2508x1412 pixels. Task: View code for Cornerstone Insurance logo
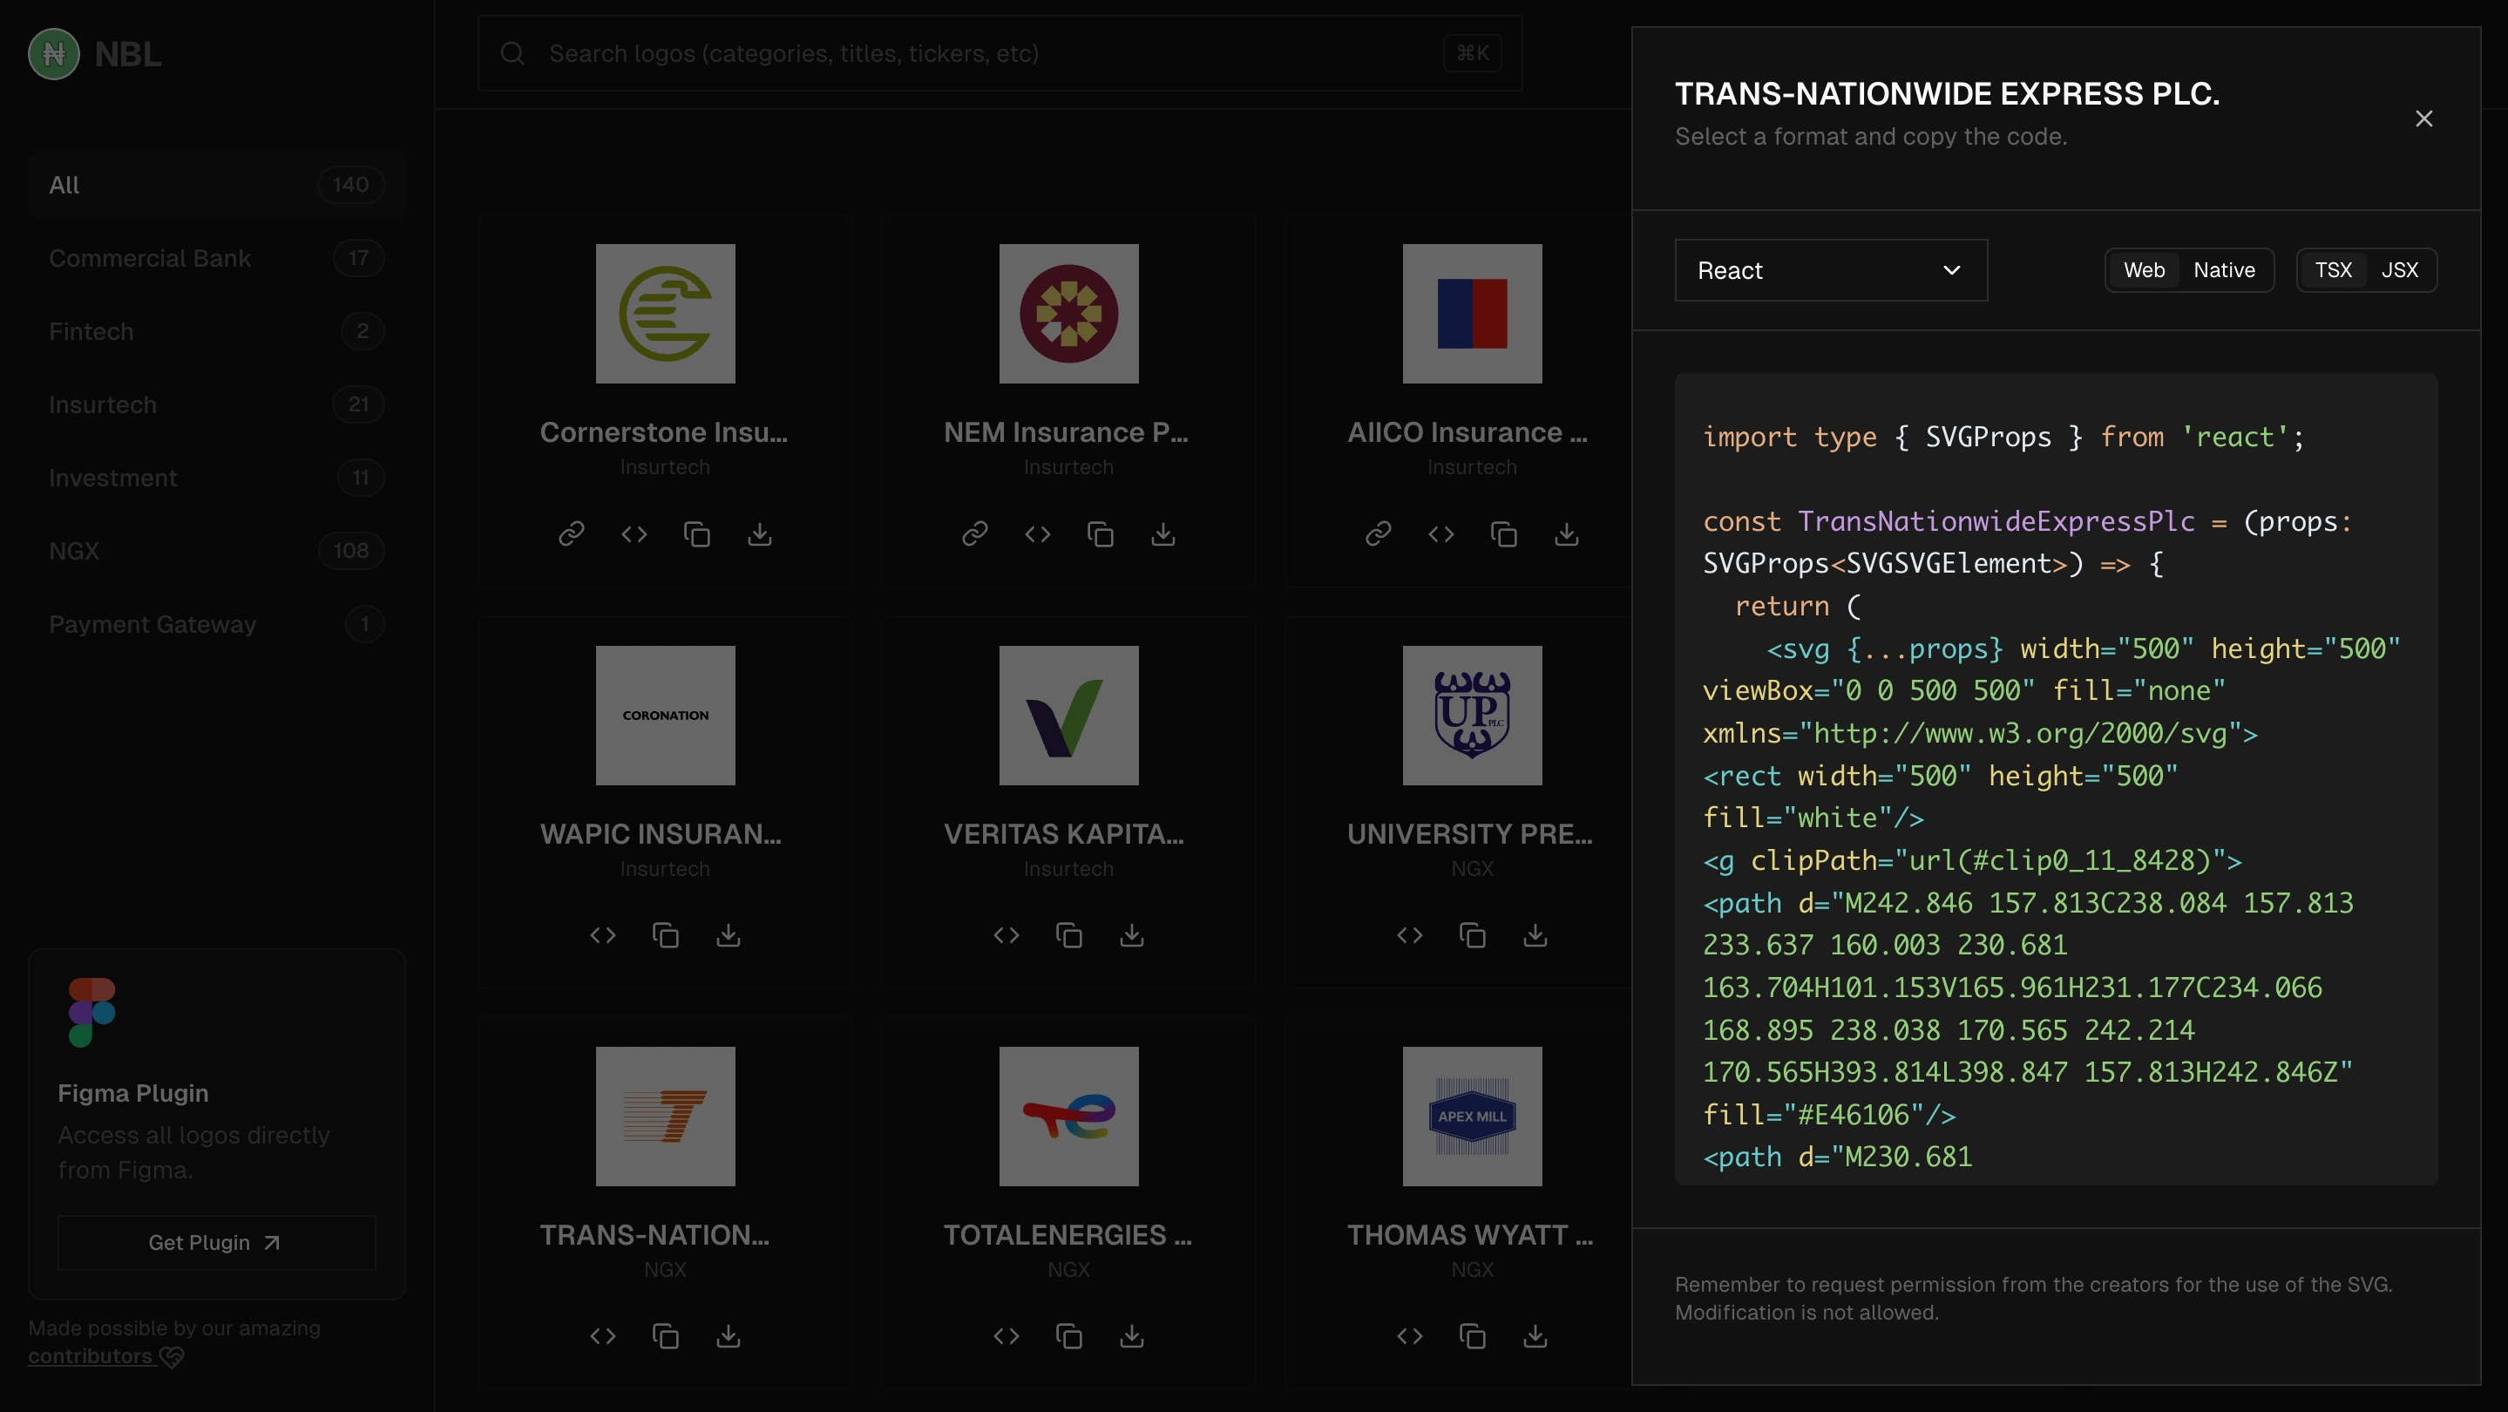tap(634, 533)
